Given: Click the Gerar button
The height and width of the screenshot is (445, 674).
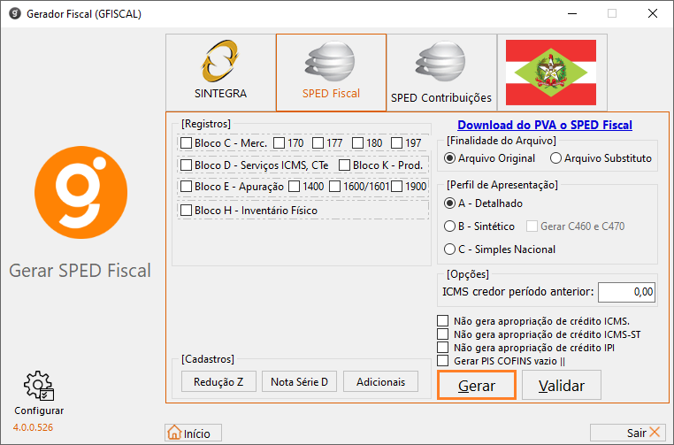Looking at the screenshot, I should (x=477, y=385).
